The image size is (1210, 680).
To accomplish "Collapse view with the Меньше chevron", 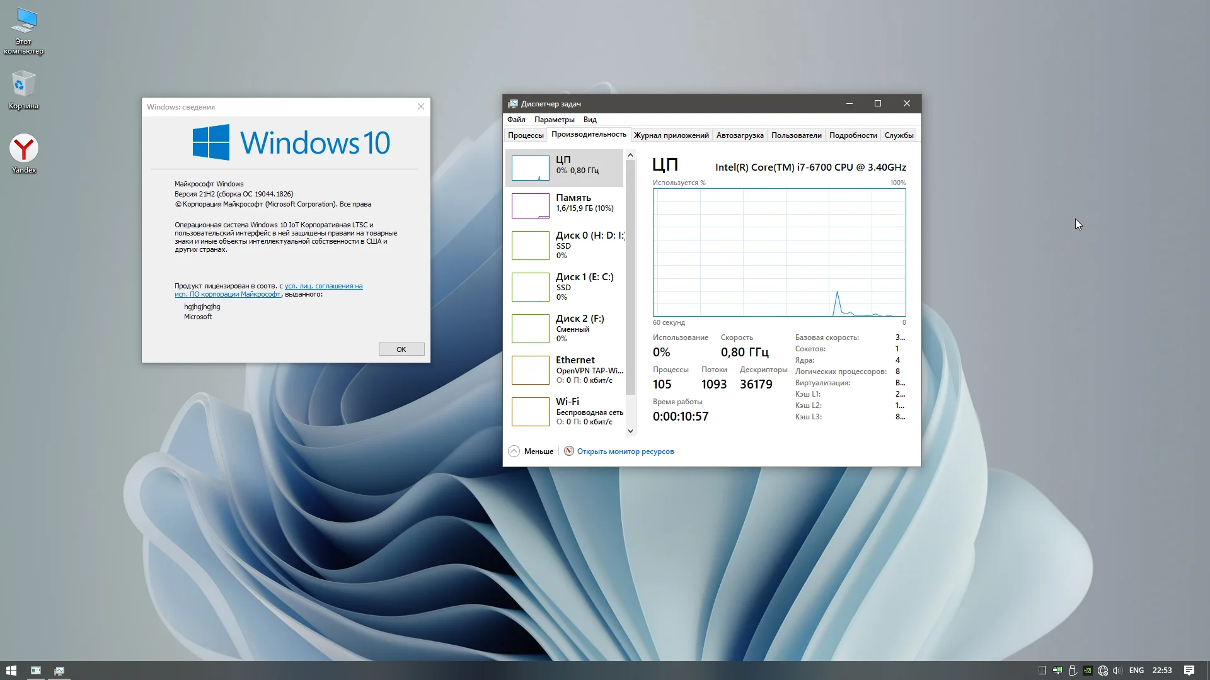I will (514, 451).
